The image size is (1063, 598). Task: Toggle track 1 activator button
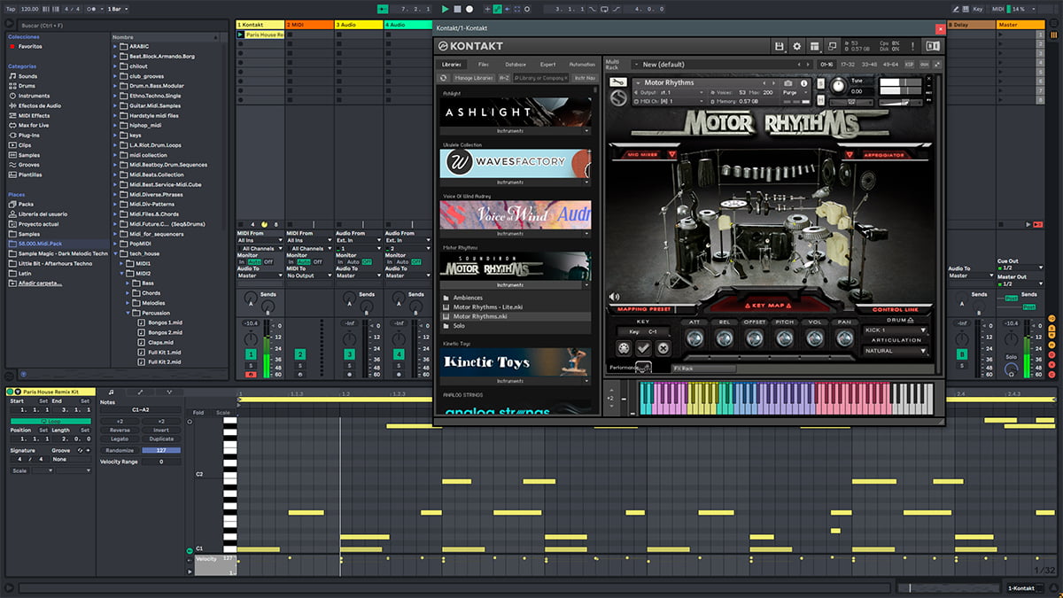pos(251,354)
